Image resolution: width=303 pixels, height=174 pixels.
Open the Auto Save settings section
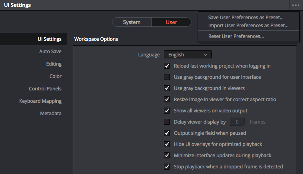[x=50, y=52]
